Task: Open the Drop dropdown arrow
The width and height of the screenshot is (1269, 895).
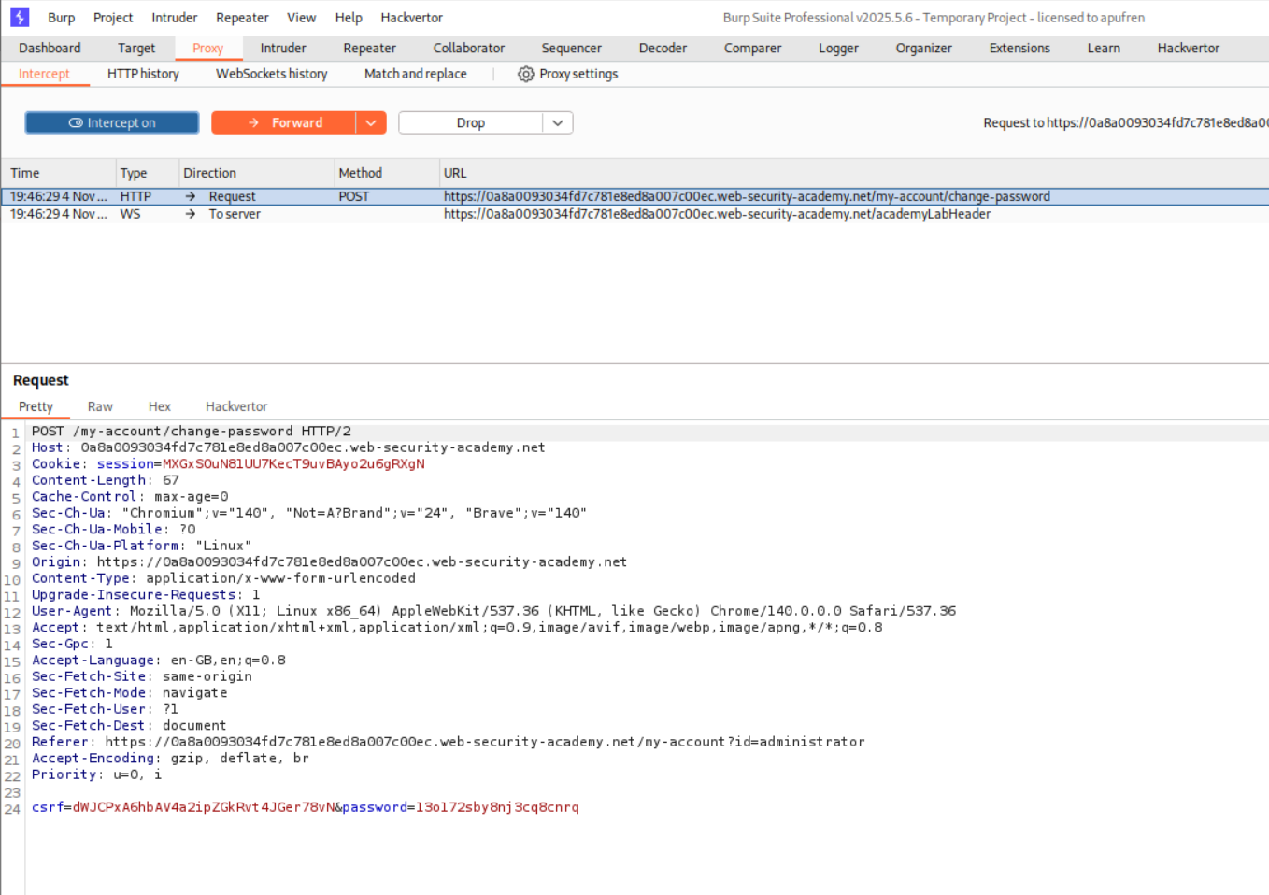Action: tap(558, 122)
